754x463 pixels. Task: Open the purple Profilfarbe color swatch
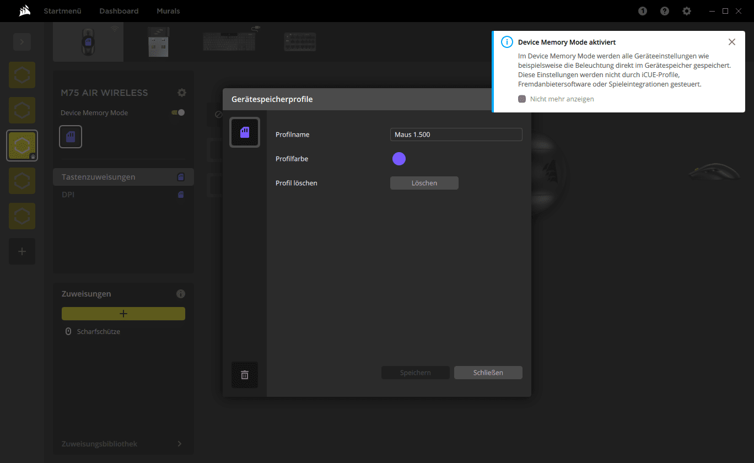[x=399, y=159]
